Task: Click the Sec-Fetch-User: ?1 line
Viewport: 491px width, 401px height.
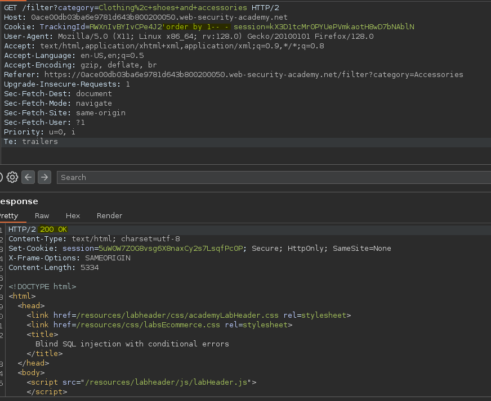Action: click(x=44, y=122)
